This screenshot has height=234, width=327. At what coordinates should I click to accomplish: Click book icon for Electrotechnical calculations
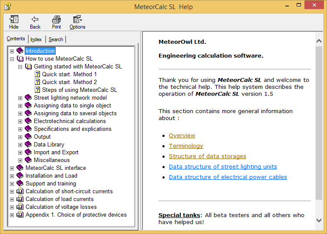pyautogui.click(x=28, y=121)
